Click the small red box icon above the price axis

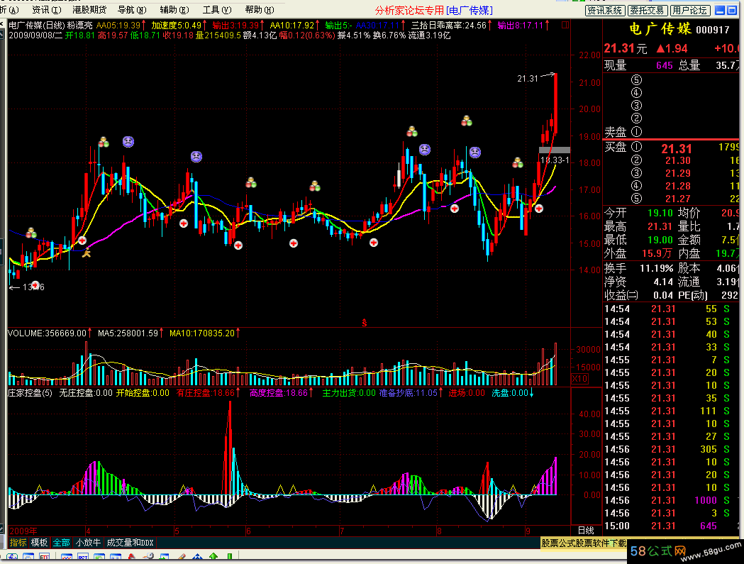(565, 25)
